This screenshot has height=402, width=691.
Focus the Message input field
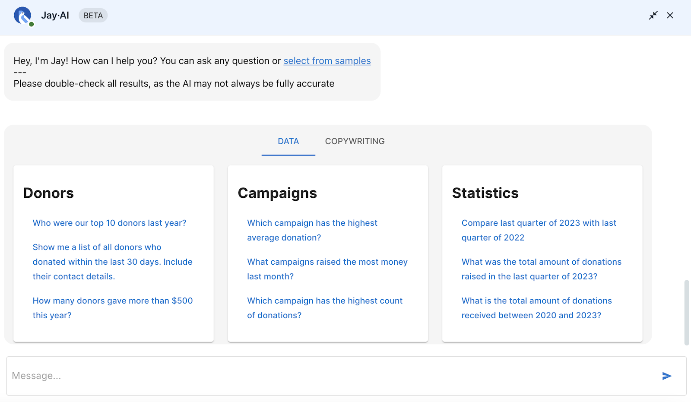tap(346, 376)
